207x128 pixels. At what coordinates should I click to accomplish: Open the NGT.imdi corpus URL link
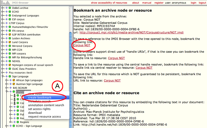pos(131,32)
